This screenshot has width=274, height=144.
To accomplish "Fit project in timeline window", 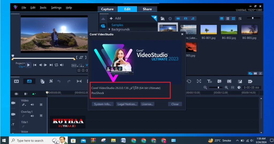I will point(233,87).
